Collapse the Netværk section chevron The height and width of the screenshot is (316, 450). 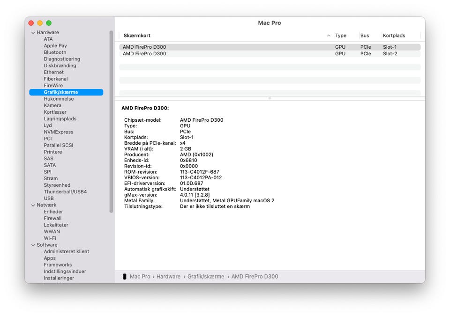[x=33, y=205]
